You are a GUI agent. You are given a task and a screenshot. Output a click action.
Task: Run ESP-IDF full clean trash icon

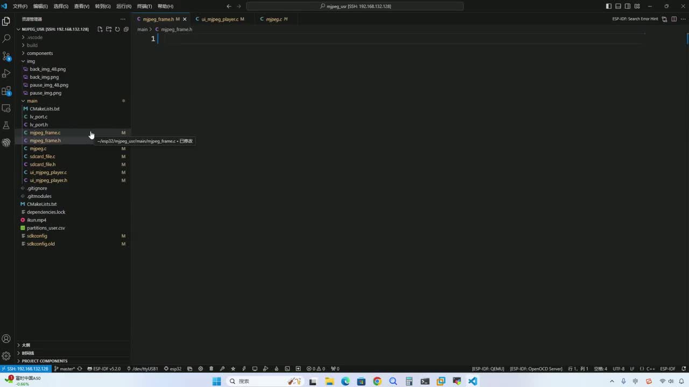[x=211, y=369]
